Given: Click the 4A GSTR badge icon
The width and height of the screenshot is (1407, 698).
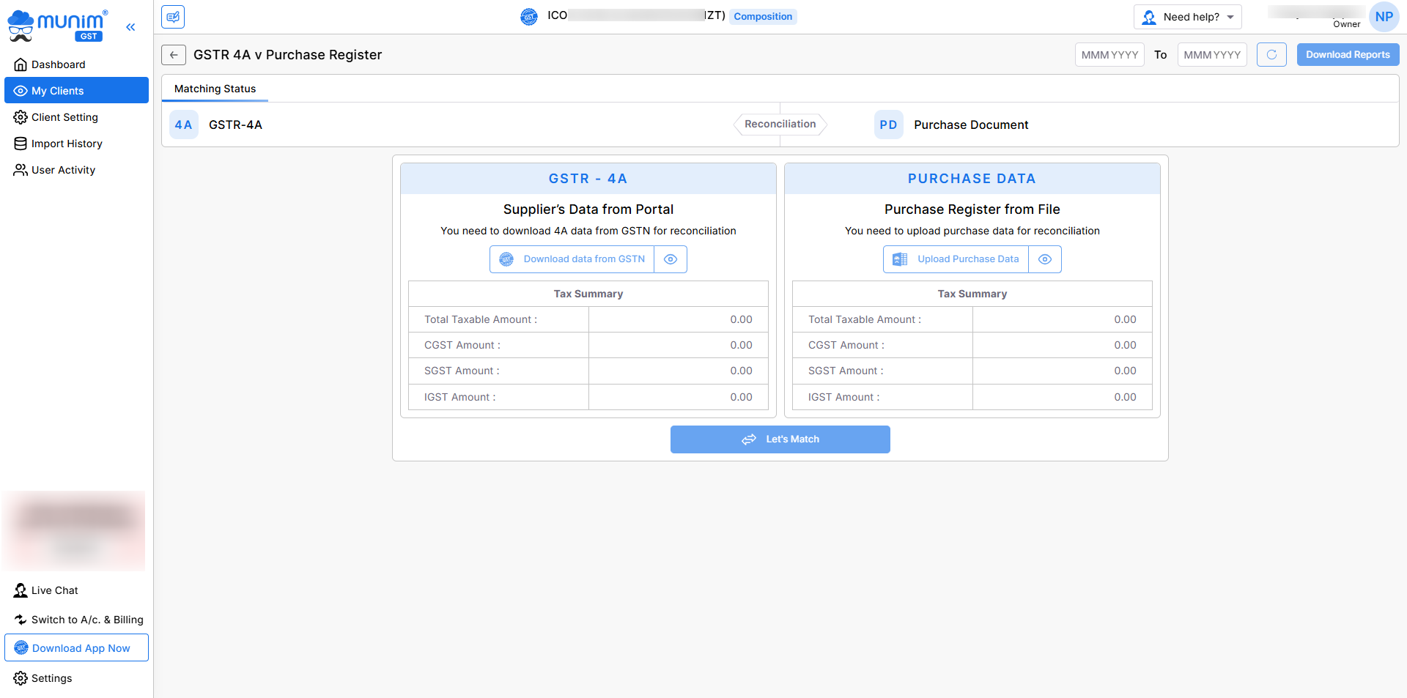Looking at the screenshot, I should click(183, 125).
